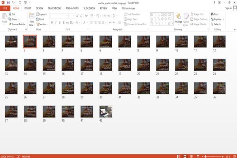237x158 pixels.
Task: Start slideshow from quick access toolbar icon
Action: click(x=25, y=3)
